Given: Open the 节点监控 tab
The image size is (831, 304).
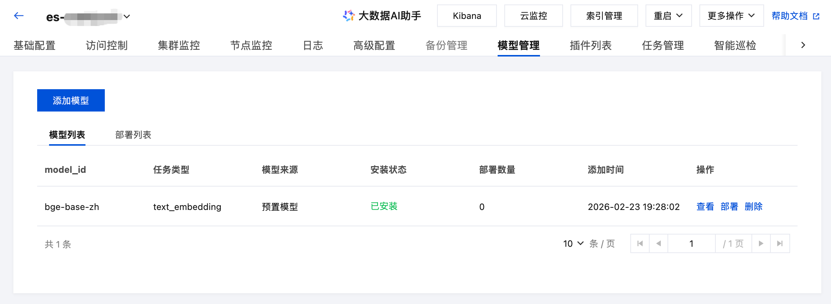Looking at the screenshot, I should [251, 45].
